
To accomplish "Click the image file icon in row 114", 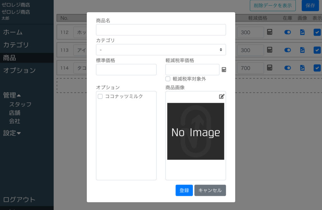I will [302, 68].
